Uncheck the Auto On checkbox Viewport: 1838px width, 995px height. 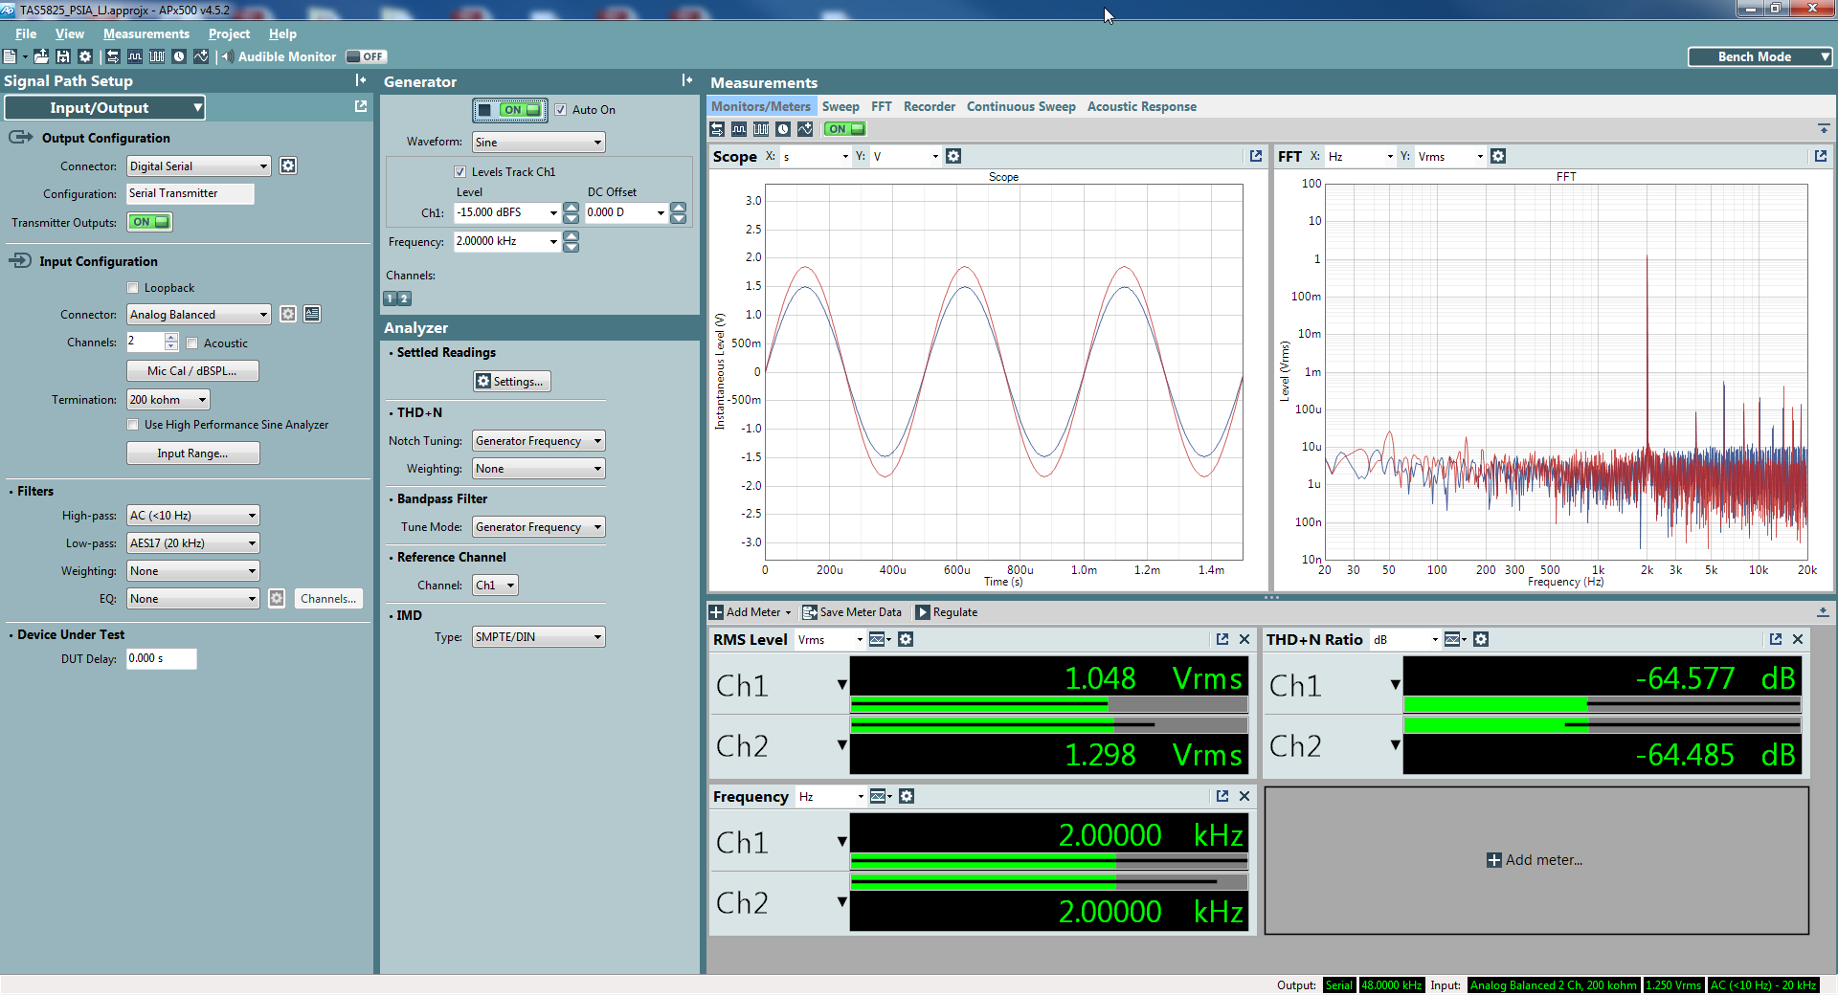[561, 110]
